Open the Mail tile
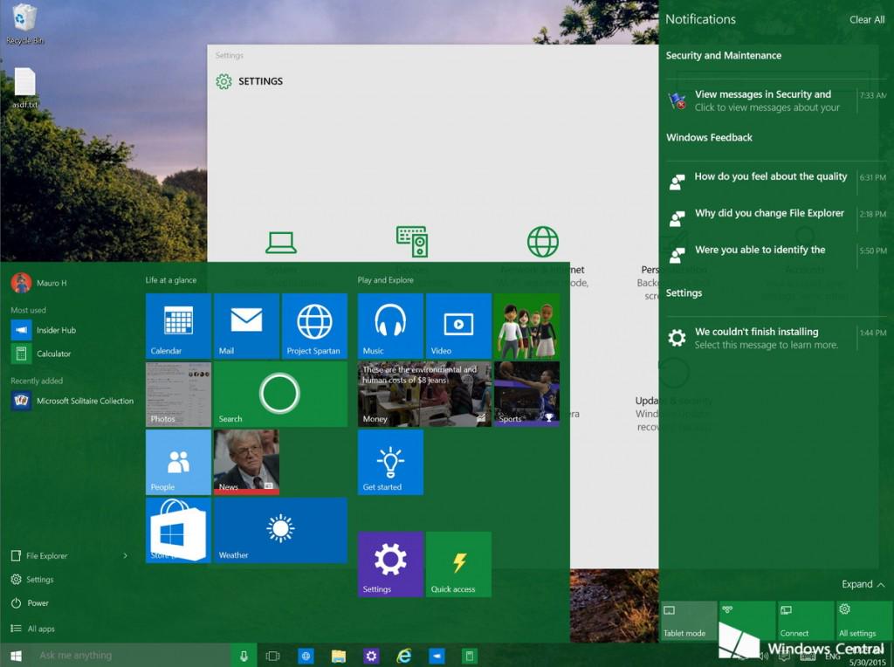 point(246,326)
